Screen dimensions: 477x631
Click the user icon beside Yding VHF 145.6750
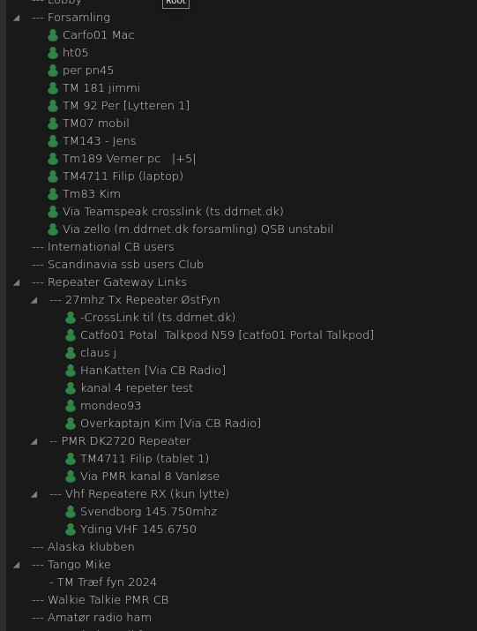(x=71, y=530)
